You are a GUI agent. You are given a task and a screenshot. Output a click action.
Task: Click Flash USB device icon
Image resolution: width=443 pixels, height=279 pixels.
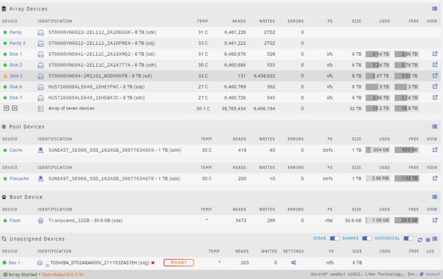(41, 220)
